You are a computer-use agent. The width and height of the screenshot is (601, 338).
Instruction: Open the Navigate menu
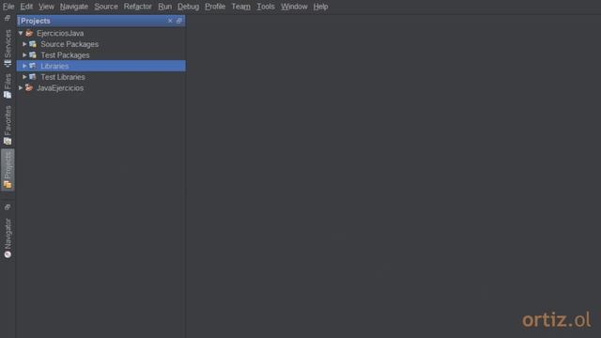74,7
